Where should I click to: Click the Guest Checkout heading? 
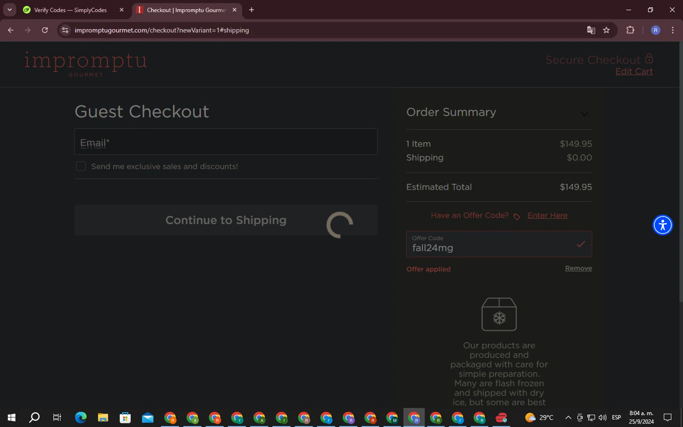142,112
